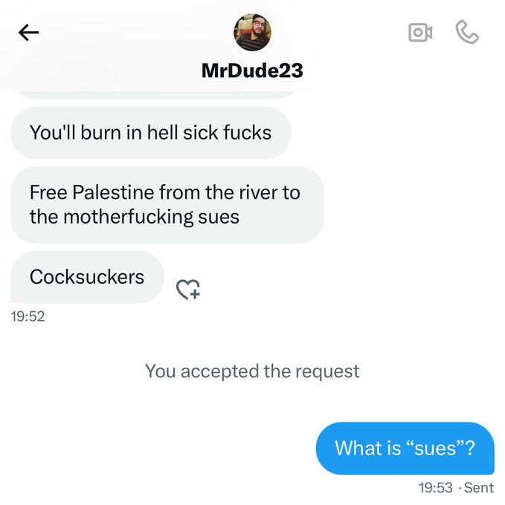505x505 pixels.
Task: Tap the 19:52 received timestamp
Action: pyautogui.click(x=28, y=316)
